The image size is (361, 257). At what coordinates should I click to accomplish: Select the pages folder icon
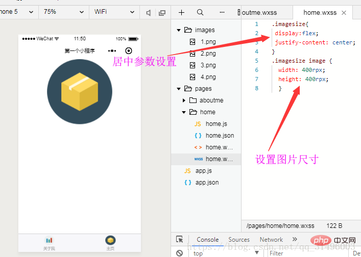[x=188, y=89]
